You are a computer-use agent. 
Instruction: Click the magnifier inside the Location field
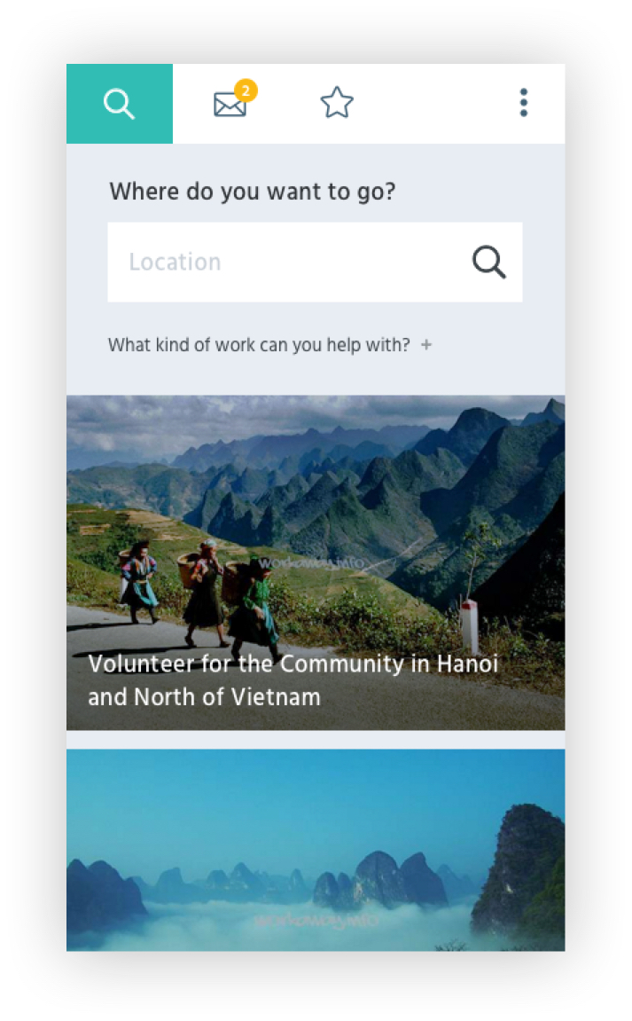pyautogui.click(x=488, y=262)
